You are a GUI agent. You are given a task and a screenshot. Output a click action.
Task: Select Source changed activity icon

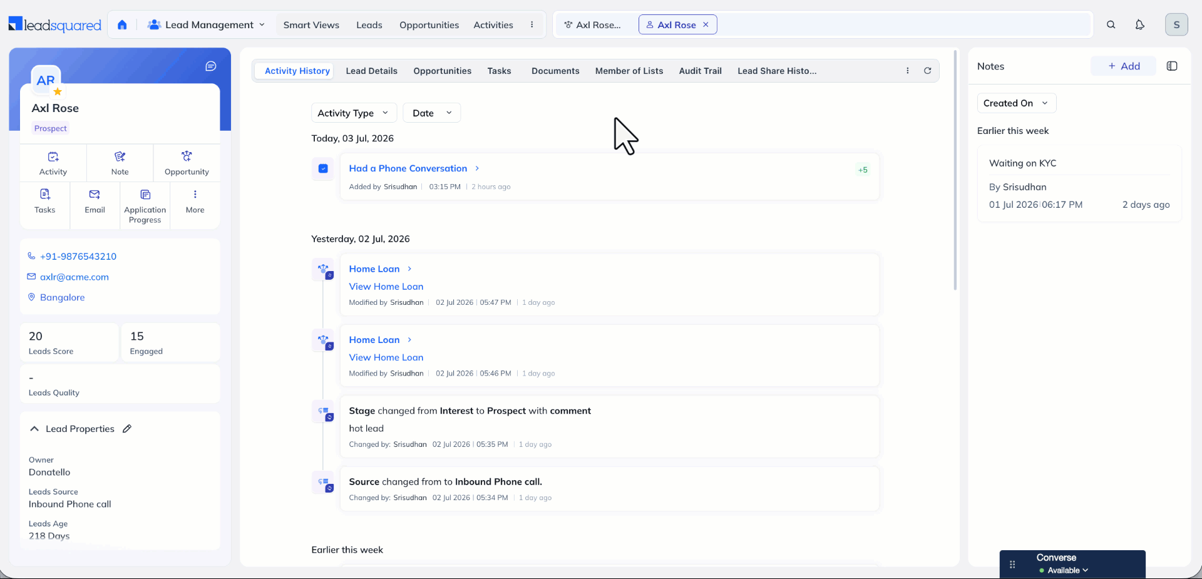tap(324, 483)
